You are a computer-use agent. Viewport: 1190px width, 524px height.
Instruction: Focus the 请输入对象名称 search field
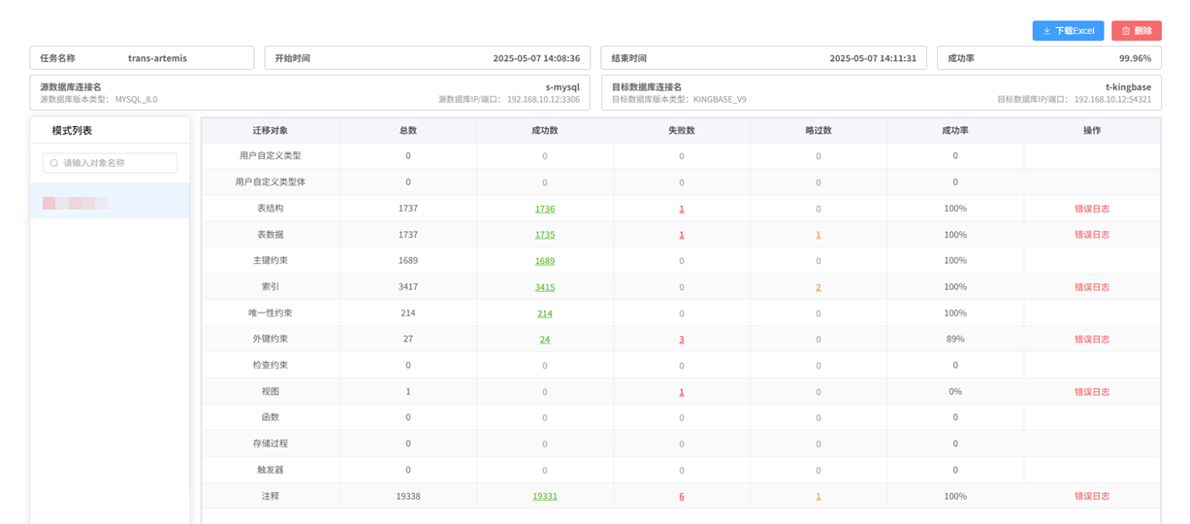[x=116, y=163]
